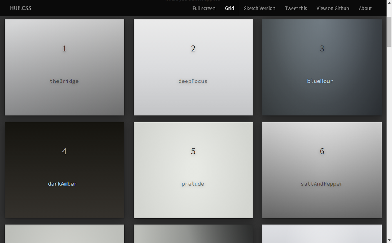Click the vertical scrollbar thumb
This screenshot has height=243, width=392.
pos(389,32)
